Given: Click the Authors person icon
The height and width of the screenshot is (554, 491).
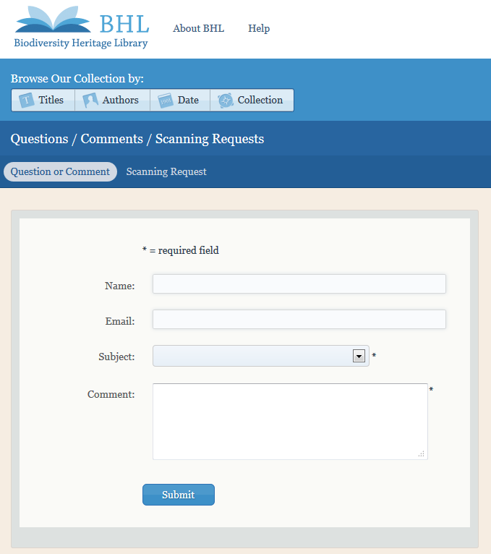Looking at the screenshot, I should click(x=90, y=101).
